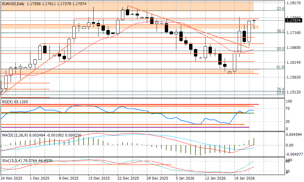Viewport: 304px width, 182px height.
Task: Select the 0.004594 value on MACD scale
Action: coord(294,134)
